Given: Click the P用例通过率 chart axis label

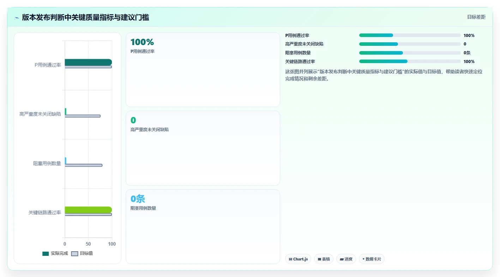Looking at the screenshot, I should (x=48, y=65).
